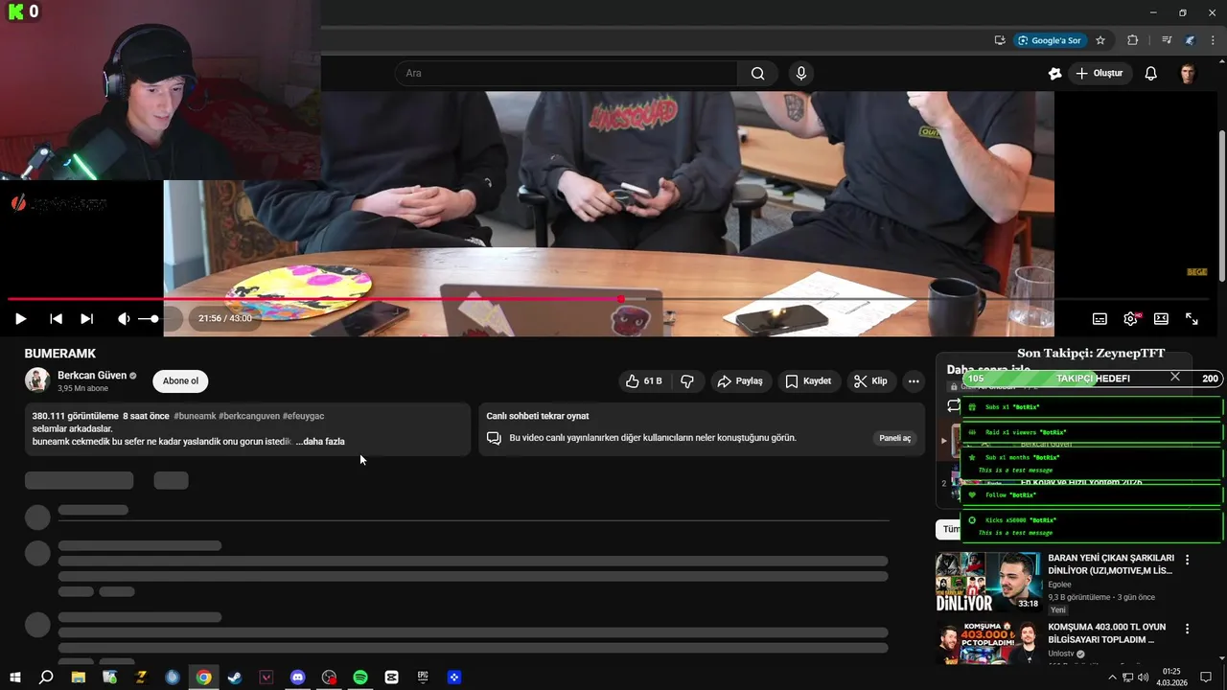
Task: Enter fullscreen in the video player
Action: [x=1192, y=318]
